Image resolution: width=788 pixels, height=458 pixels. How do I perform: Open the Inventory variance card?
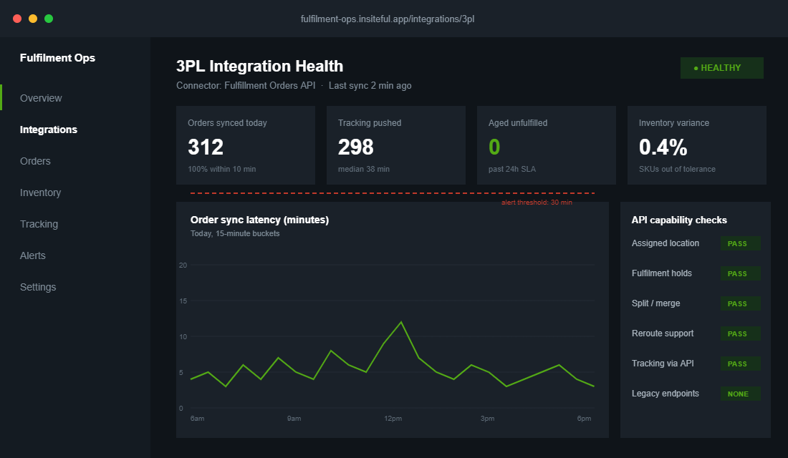click(696, 145)
